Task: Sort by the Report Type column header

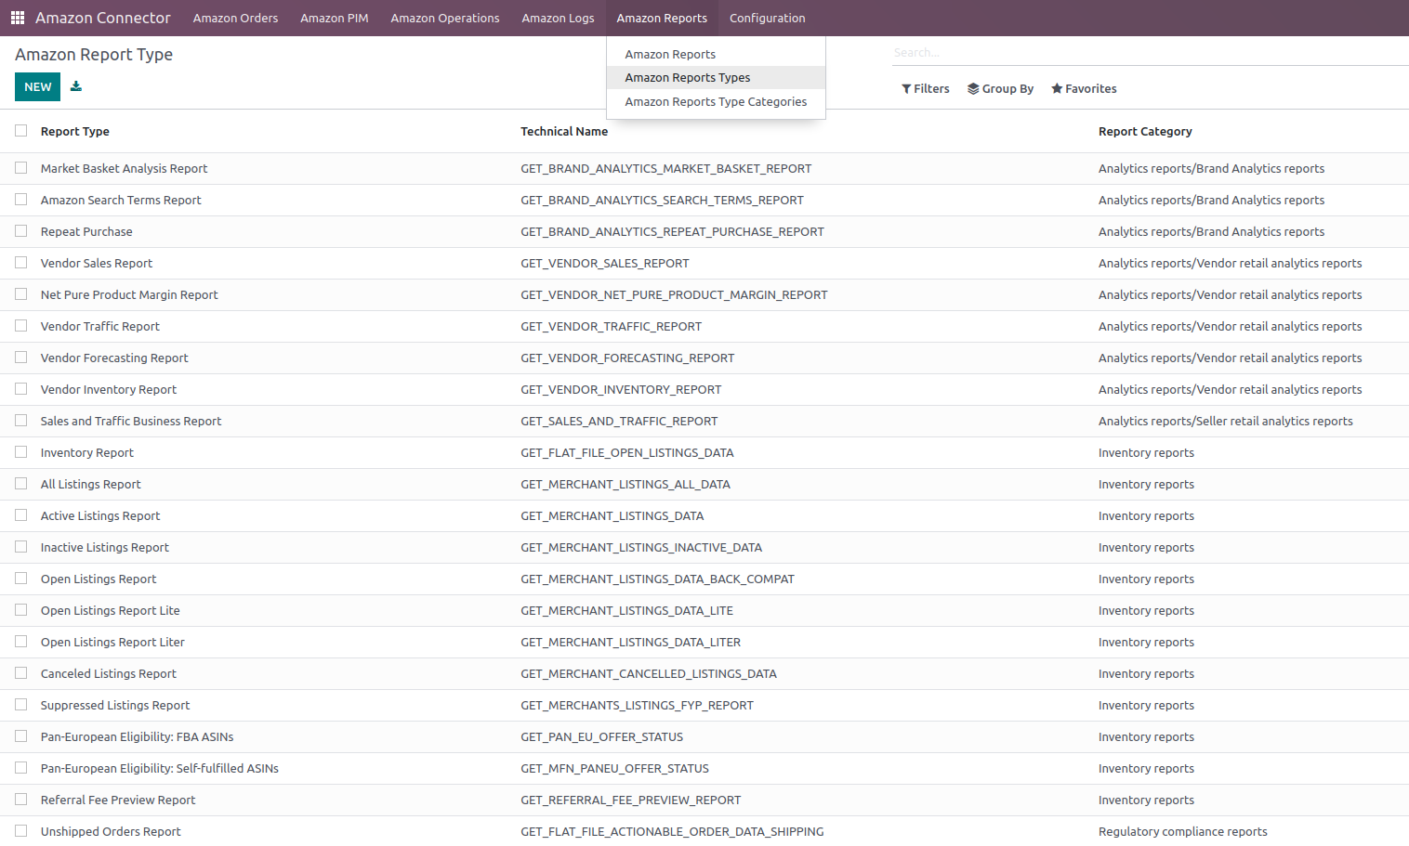Action: click(75, 132)
